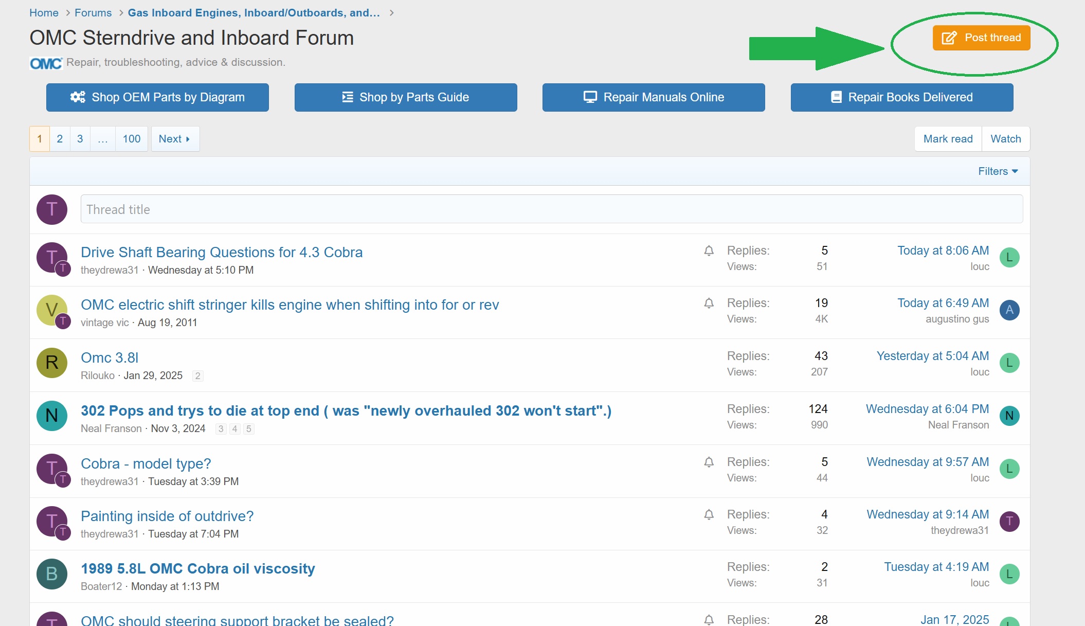This screenshot has height=626, width=1085.
Task: Open Repair Books Delivered
Action: 902,97
